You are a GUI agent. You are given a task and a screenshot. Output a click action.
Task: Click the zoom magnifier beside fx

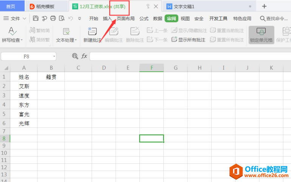[75, 56]
